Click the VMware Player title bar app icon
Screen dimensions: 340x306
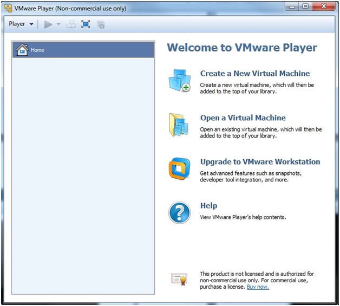click(x=8, y=9)
